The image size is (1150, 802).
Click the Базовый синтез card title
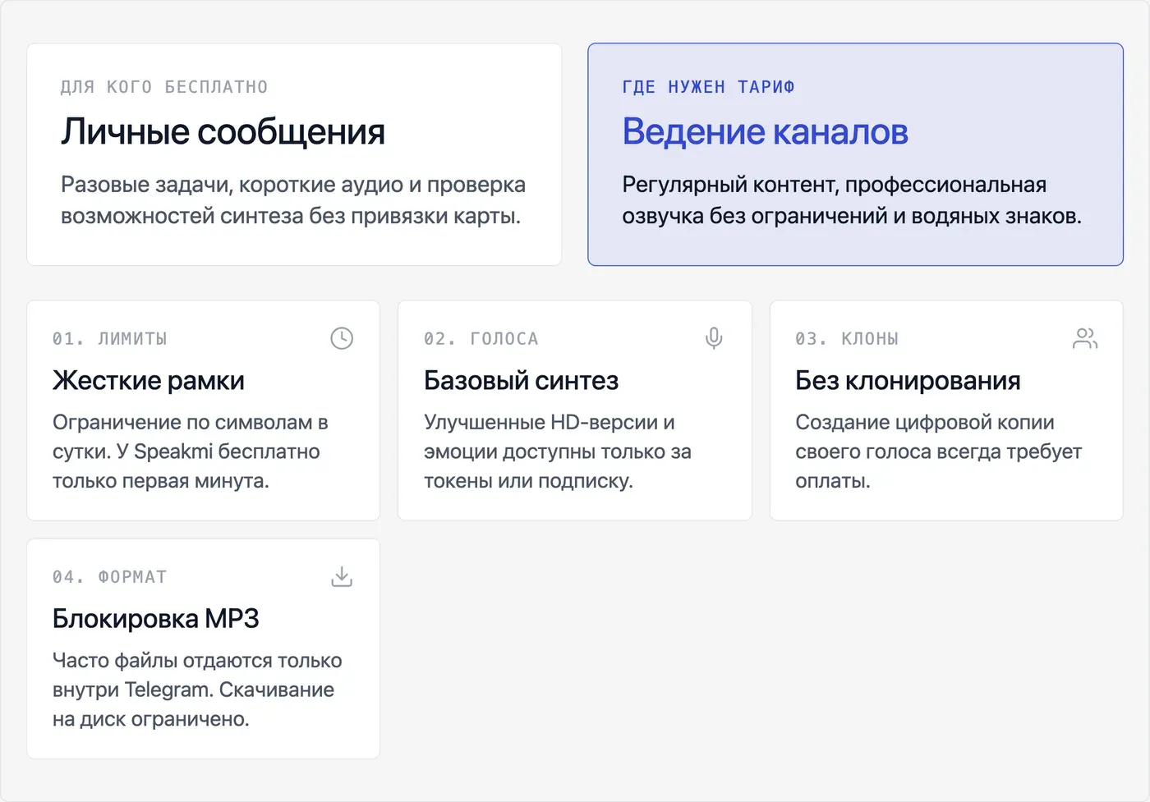(521, 381)
